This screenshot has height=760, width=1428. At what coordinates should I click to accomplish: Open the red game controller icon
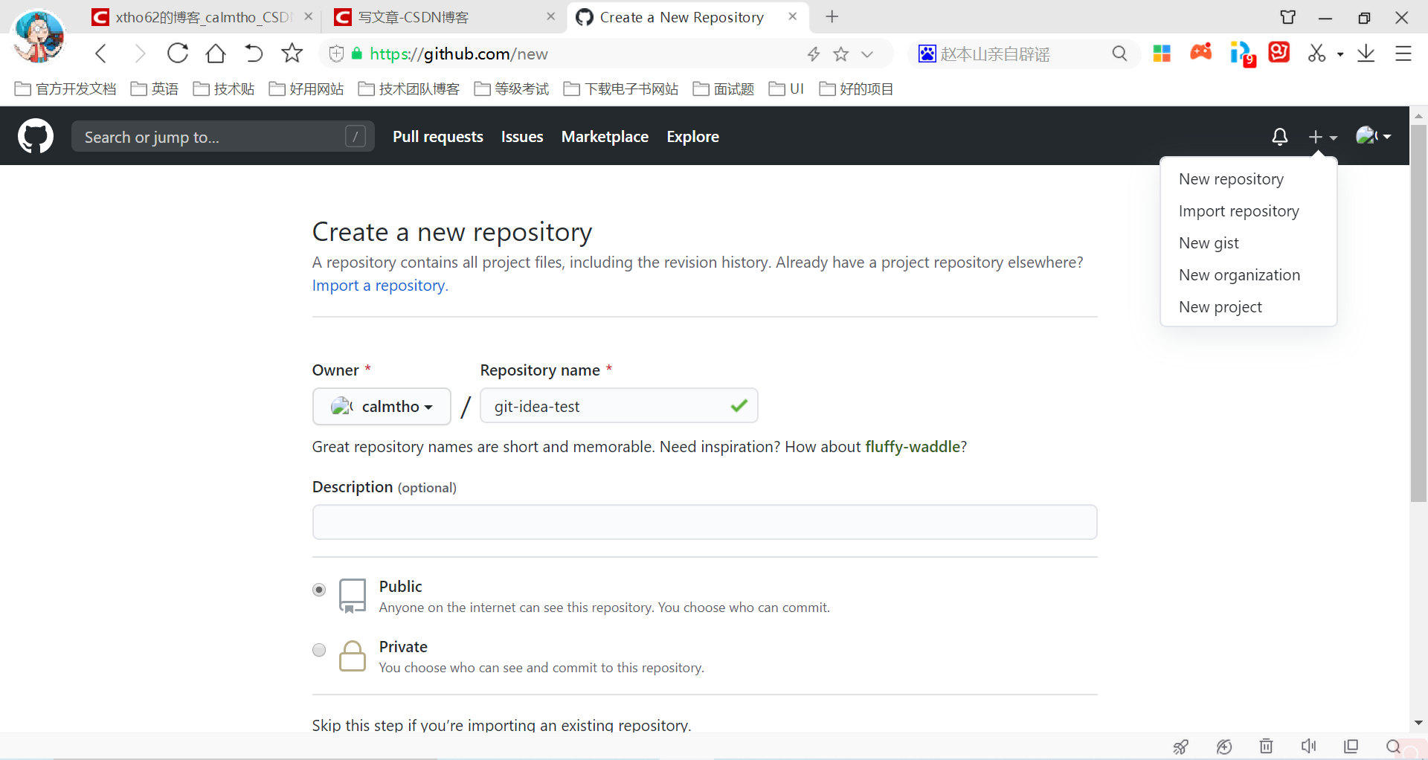click(x=1201, y=52)
